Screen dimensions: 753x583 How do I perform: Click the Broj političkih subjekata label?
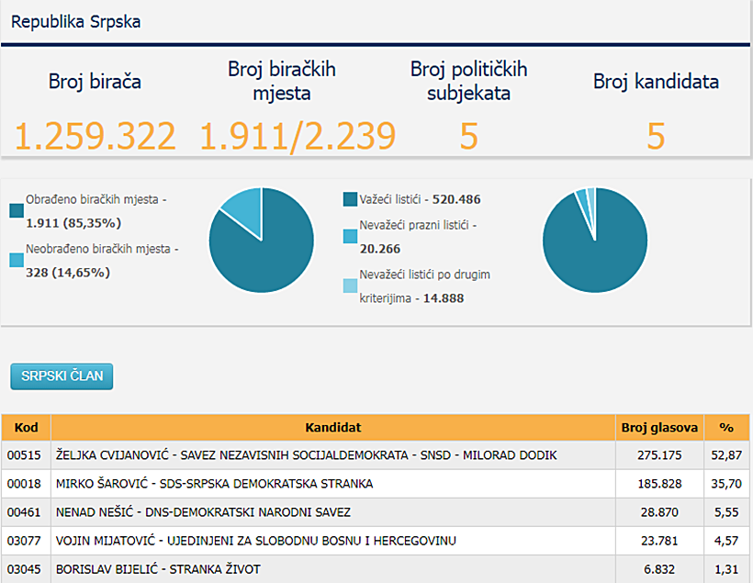[x=468, y=81]
